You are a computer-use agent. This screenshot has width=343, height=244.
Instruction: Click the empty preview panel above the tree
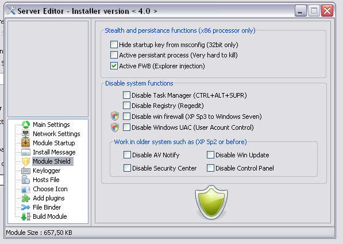click(48, 69)
